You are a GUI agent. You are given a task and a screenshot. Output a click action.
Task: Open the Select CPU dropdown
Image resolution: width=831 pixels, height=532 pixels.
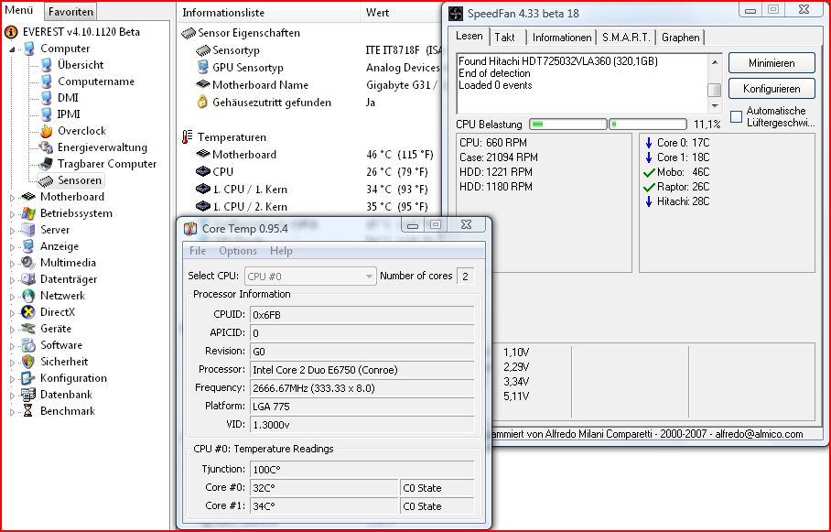tap(310, 277)
